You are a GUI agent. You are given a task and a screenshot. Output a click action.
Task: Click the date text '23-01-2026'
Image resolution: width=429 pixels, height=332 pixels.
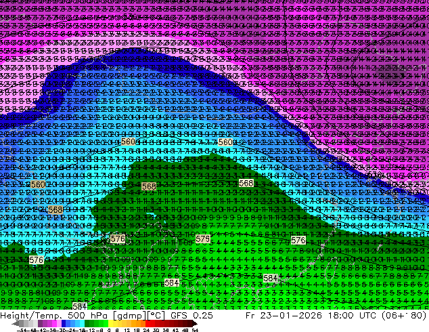(291, 315)
